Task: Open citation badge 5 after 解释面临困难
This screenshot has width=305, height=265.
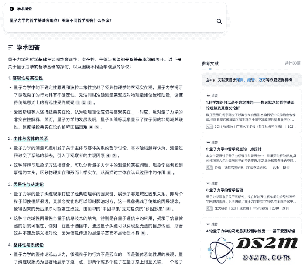Action: pos(97,127)
